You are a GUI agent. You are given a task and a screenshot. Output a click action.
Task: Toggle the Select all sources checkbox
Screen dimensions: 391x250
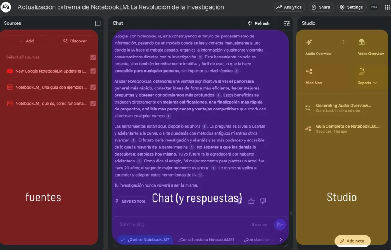pos(93,57)
